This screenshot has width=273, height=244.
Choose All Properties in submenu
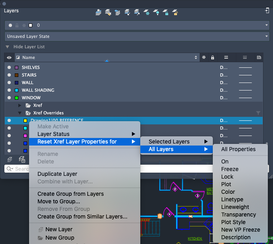(240, 149)
